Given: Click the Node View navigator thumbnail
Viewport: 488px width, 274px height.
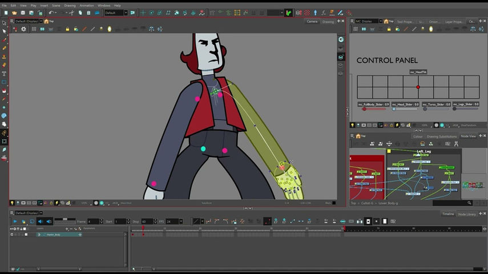Looking at the screenshot, I should pyautogui.click(x=473, y=186).
